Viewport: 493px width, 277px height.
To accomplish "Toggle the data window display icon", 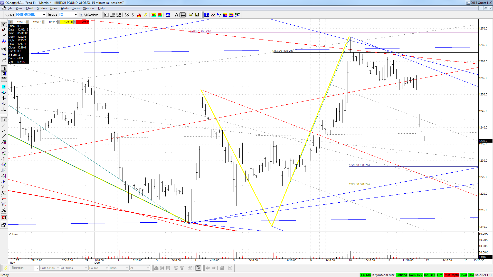I will (x=4, y=74).
